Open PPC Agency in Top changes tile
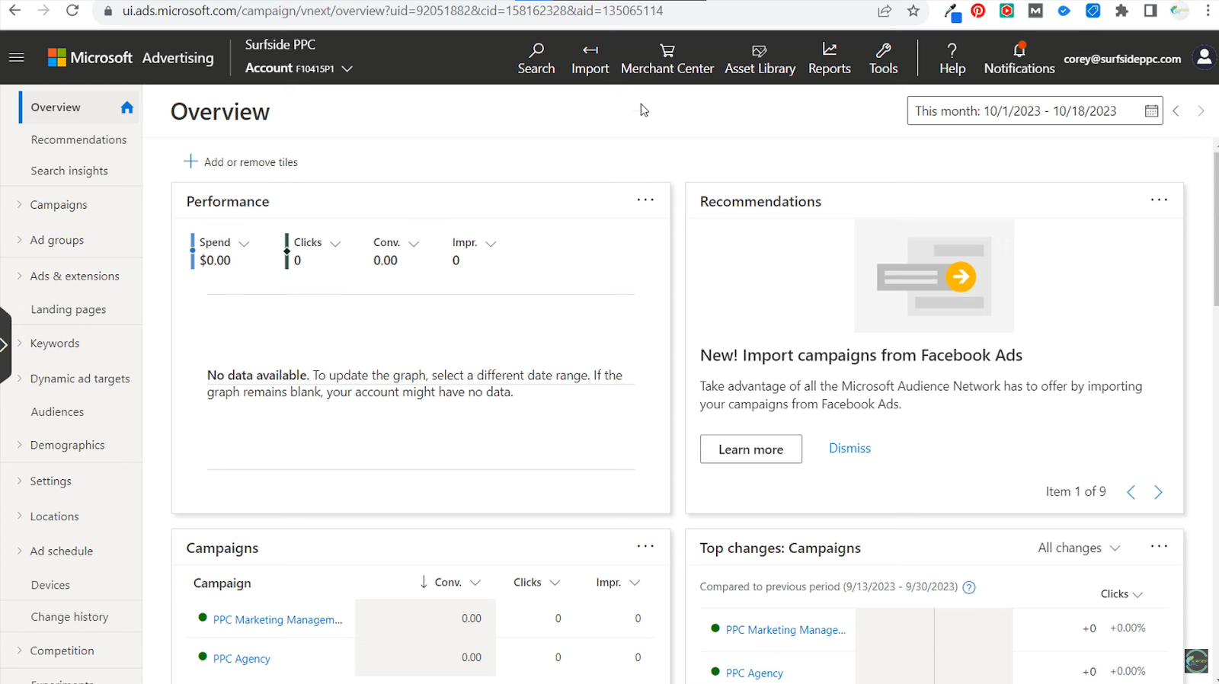Viewport: 1219px width, 684px height. tap(754, 673)
